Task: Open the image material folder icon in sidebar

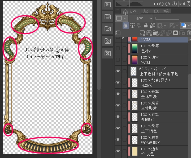Action: 108,16
